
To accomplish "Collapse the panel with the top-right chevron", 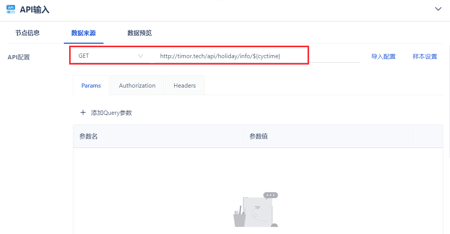I will tap(438, 9).
